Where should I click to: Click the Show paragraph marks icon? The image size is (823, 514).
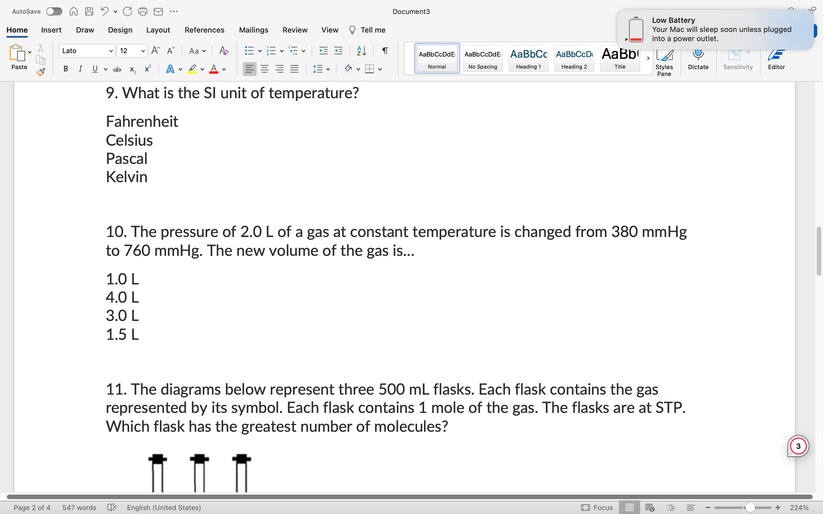[385, 51]
